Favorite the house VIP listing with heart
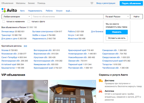The width and height of the screenshot is (144, 103). (x=93, y=82)
